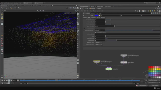Select the Bindings parameter tab
The width and height of the screenshot is (161, 90).
click(103, 18)
